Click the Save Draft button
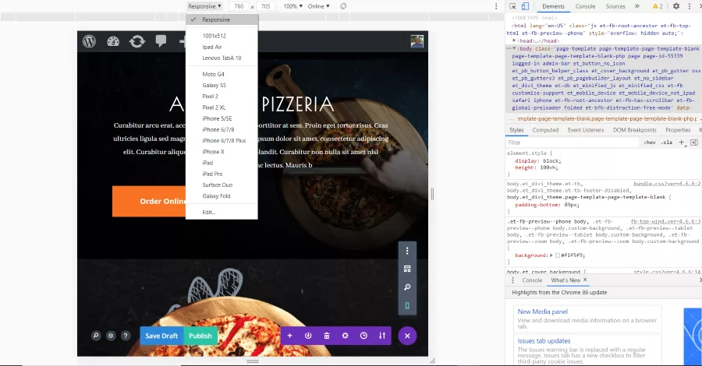The height and width of the screenshot is (366, 702). (x=161, y=336)
